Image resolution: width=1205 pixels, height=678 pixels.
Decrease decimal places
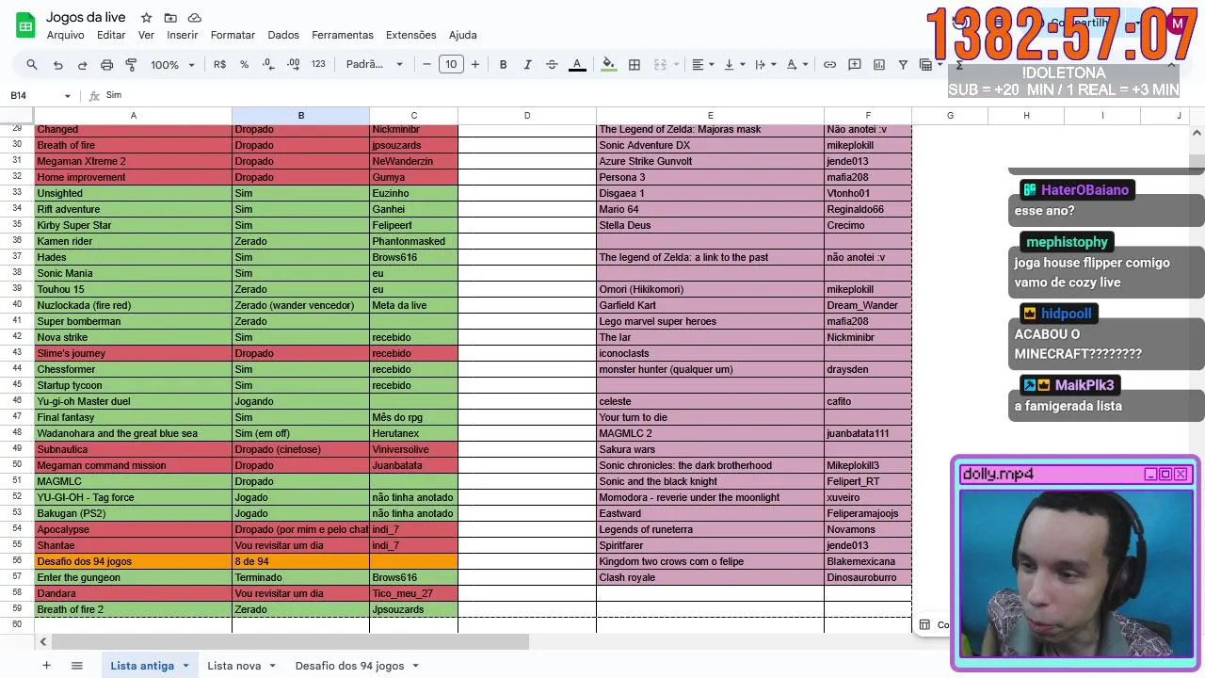click(268, 65)
